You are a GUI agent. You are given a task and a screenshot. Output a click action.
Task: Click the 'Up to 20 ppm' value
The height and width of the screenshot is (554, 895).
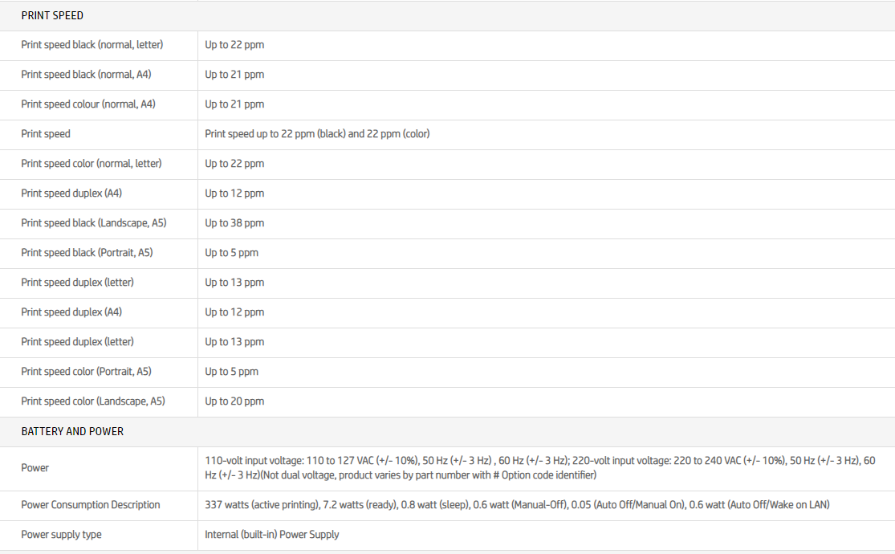click(x=234, y=401)
